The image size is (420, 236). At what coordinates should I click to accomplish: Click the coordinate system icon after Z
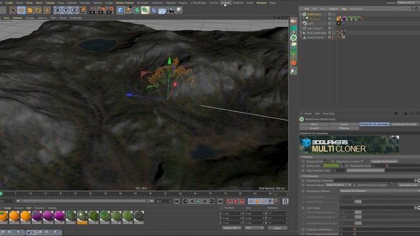[x=83, y=10]
